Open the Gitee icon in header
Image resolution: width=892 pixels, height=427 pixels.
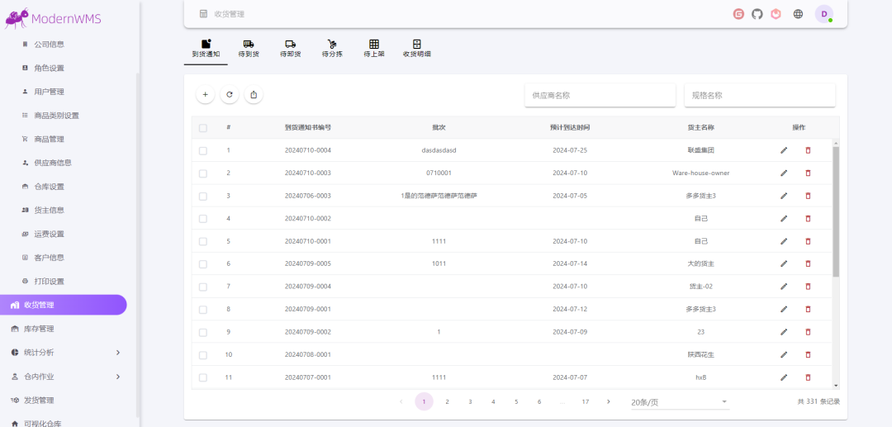click(x=738, y=14)
